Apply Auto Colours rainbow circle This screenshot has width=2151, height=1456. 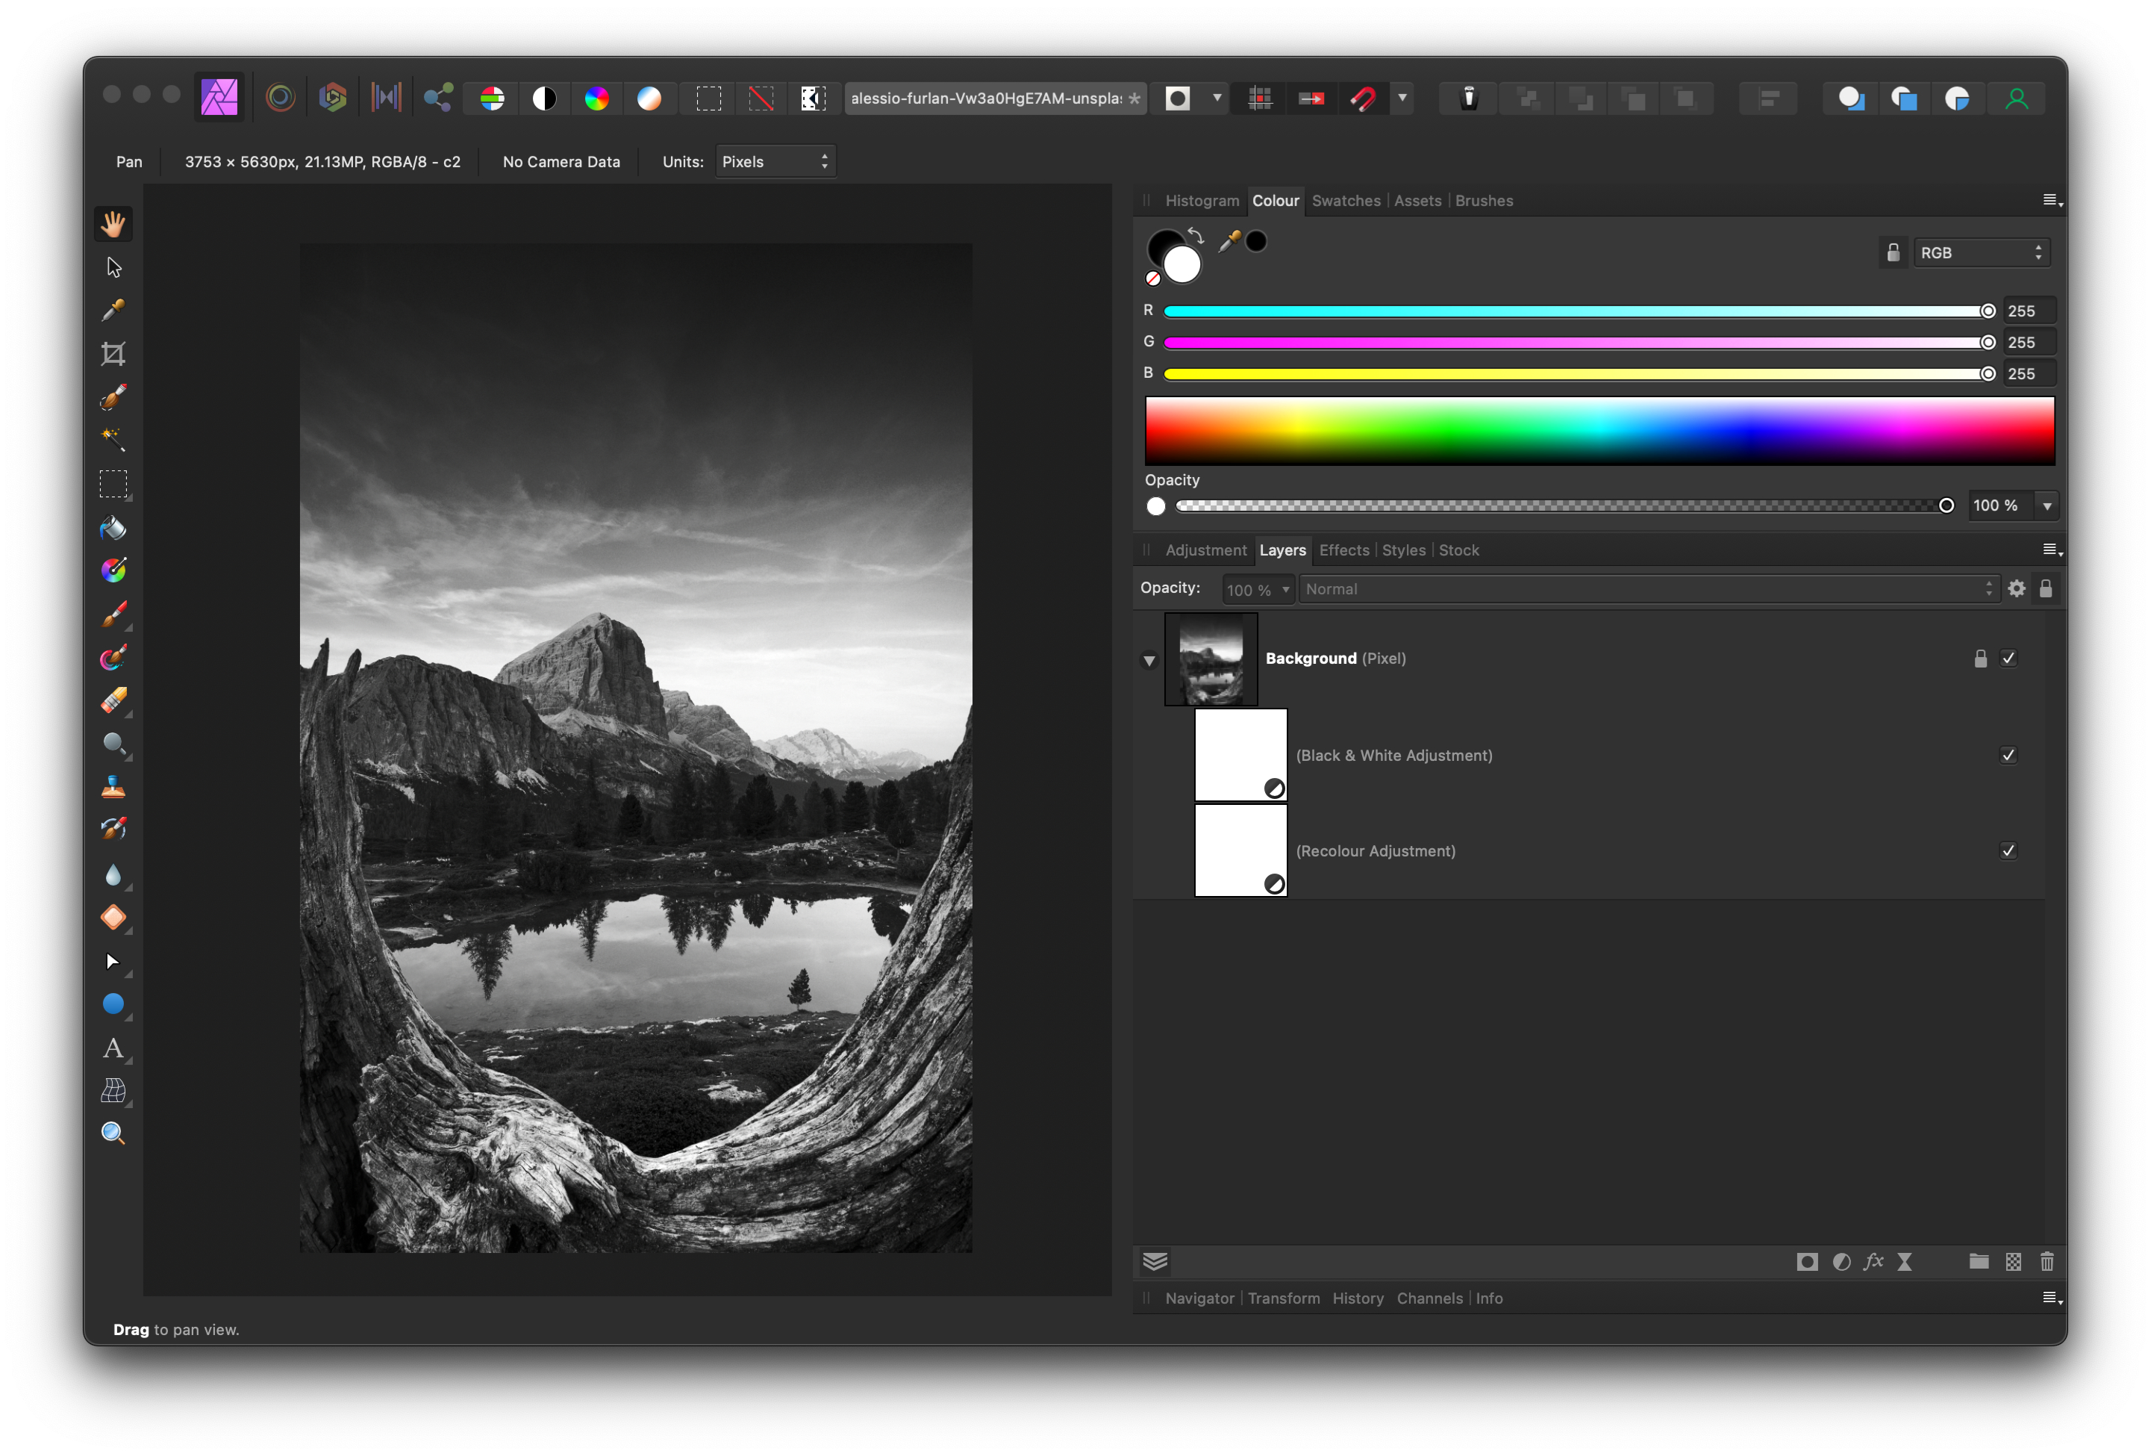pos(597,98)
